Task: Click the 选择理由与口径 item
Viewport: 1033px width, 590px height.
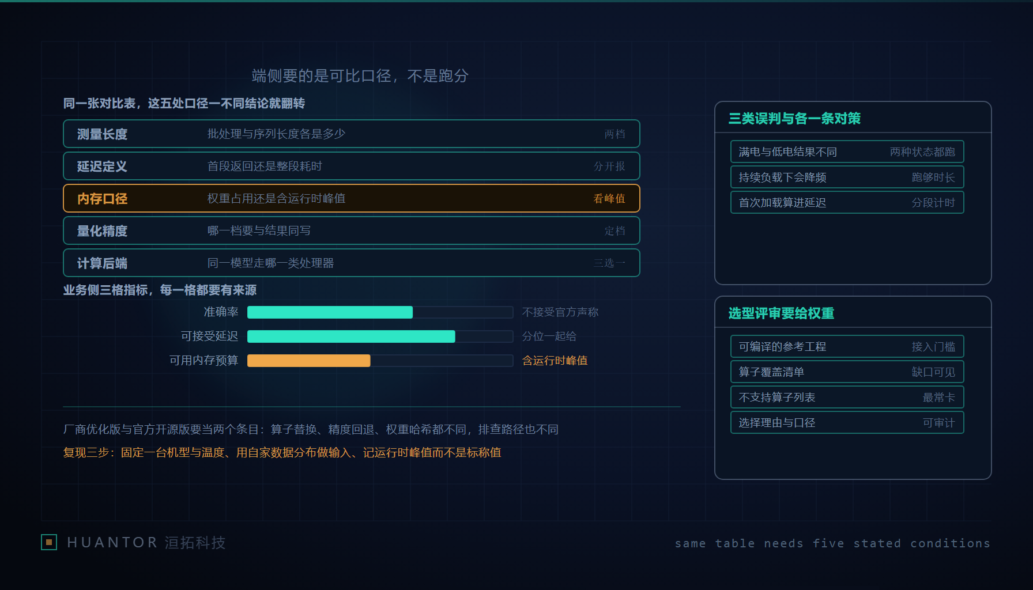Action: click(847, 422)
